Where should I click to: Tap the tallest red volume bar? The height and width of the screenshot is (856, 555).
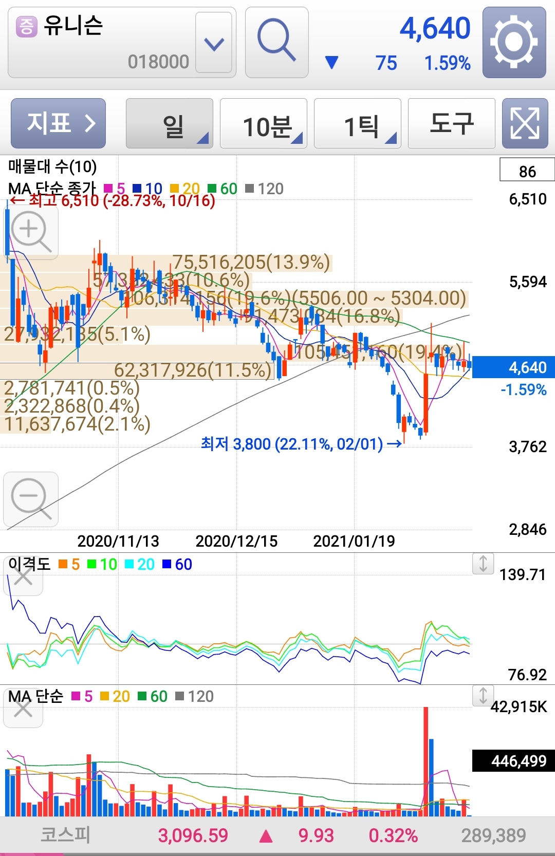426,761
